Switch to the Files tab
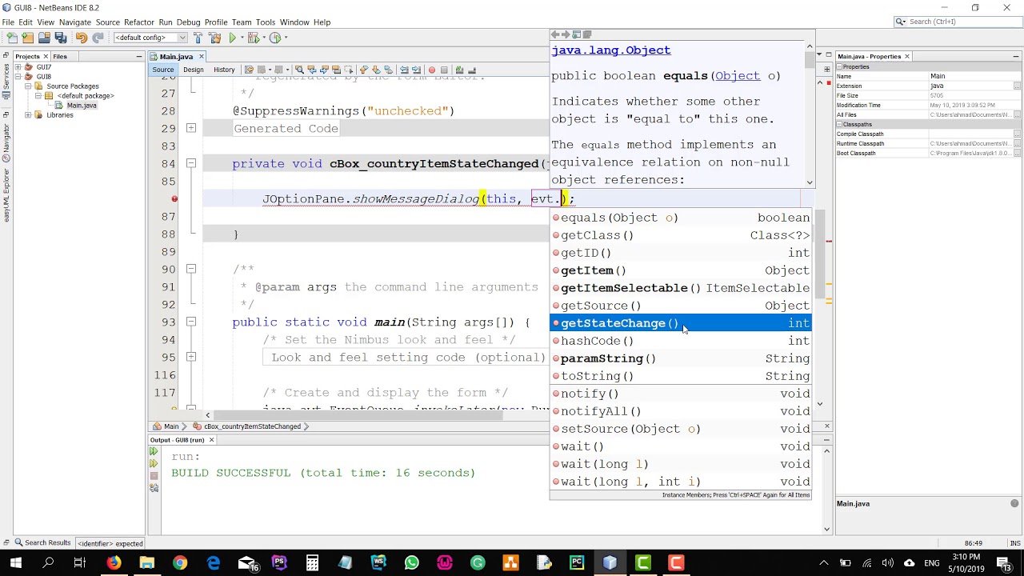 [60, 57]
